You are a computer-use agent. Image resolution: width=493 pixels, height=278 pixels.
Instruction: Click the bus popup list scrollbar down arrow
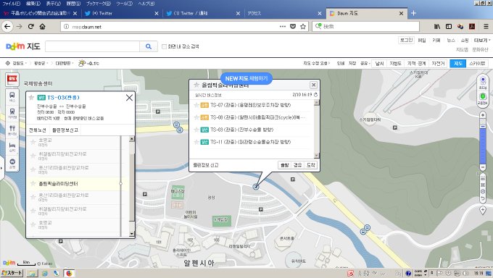click(317, 156)
